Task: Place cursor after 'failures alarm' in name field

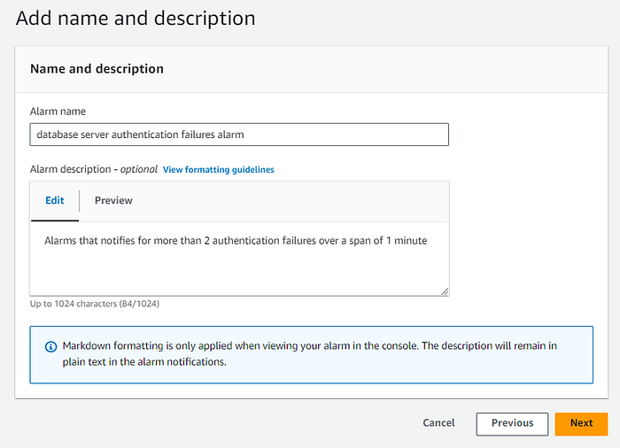Action: [x=244, y=135]
